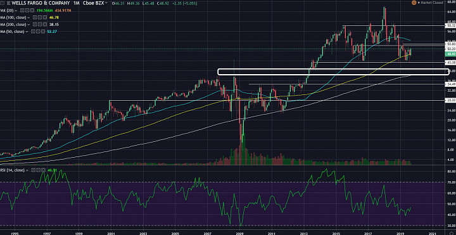Screen dimensions: 456x235
Task: Click the orange market status icon
Action: (414, 3)
